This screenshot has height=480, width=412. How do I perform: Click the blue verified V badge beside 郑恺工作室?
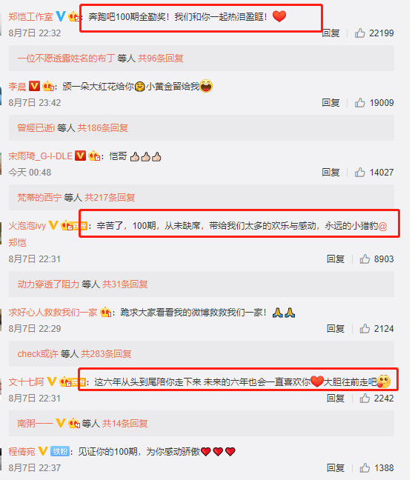tap(61, 16)
